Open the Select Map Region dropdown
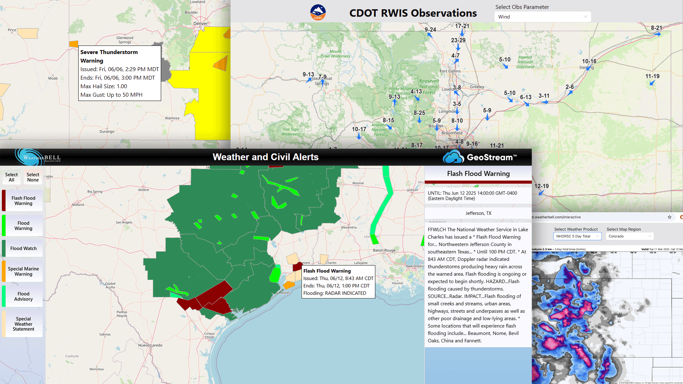This screenshot has height=384, width=683. pyautogui.click(x=629, y=236)
